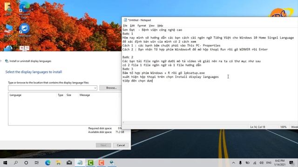The width and height of the screenshot is (298, 167).
Task: Launch UltraViewer desktop shortcut
Action: tap(24, 30)
